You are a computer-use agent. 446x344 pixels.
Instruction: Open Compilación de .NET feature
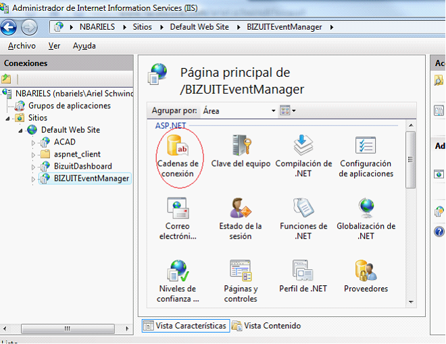pos(303,156)
